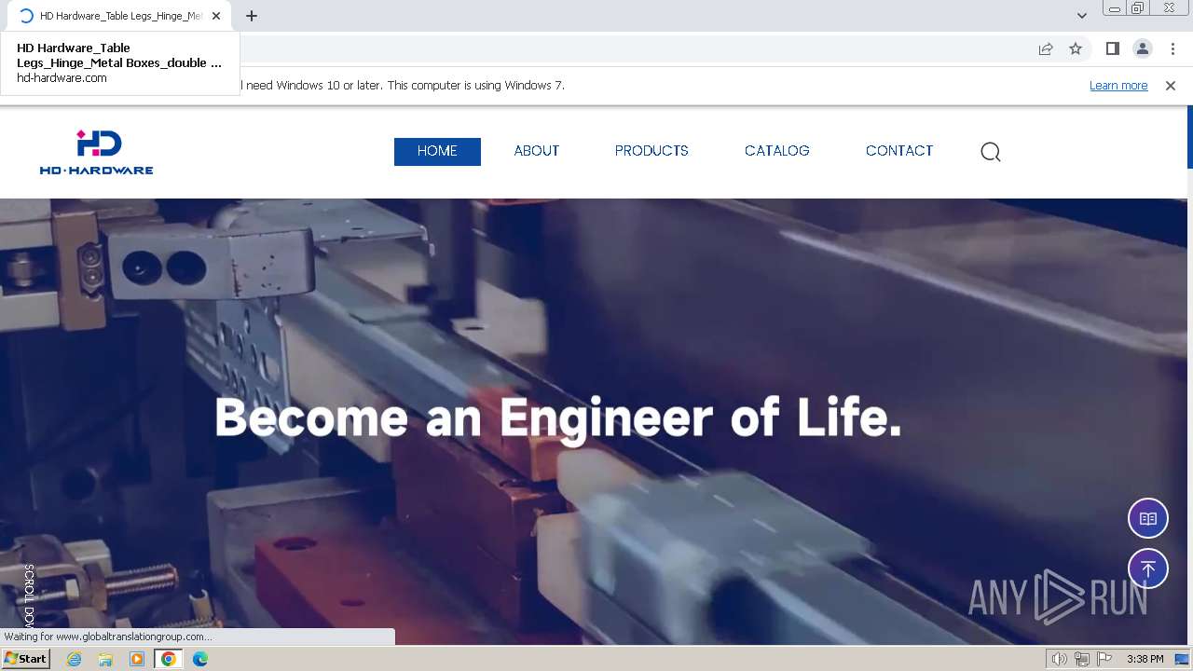This screenshot has height=671, width=1193.
Task: Launch Microsoft Edge from taskbar
Action: 200,659
